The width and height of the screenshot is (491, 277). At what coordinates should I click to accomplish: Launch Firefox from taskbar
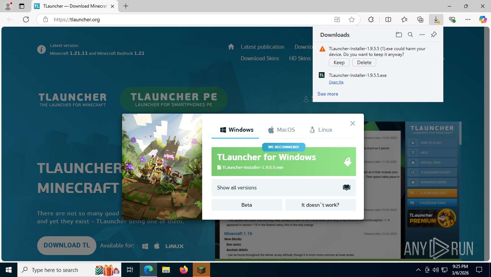pyautogui.click(x=184, y=270)
